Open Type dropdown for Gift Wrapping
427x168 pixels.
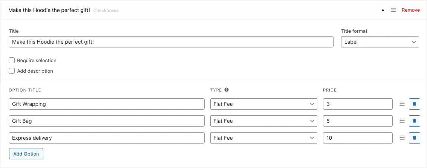263,104
